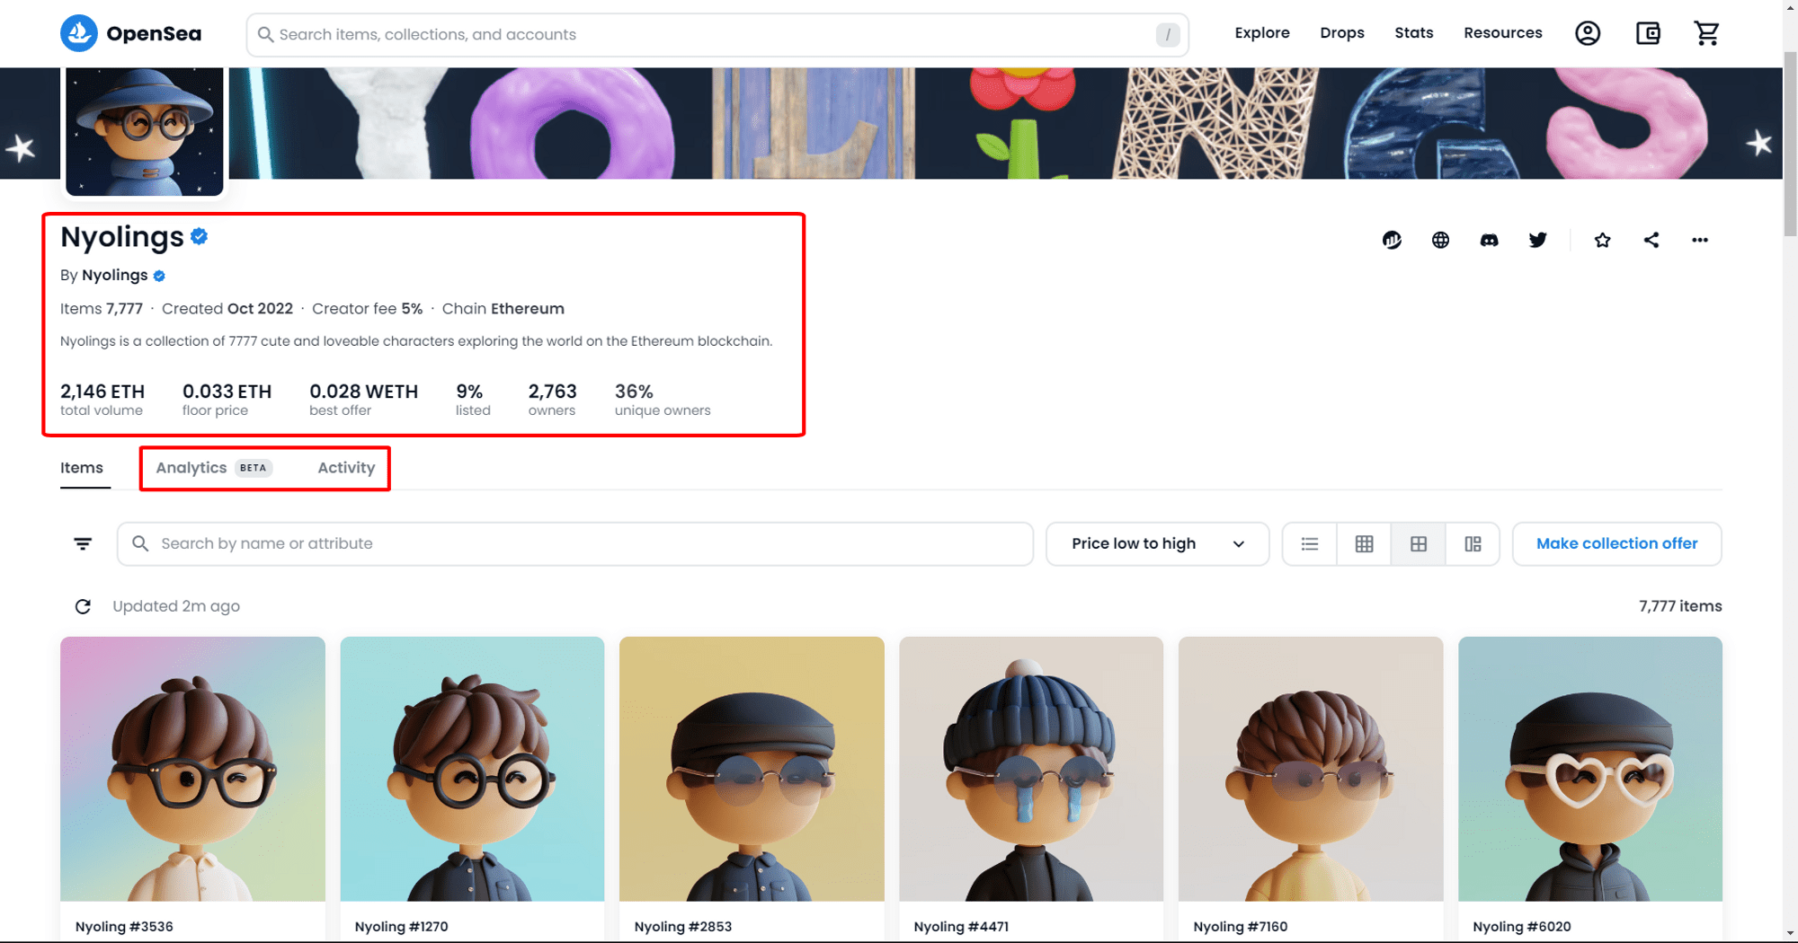Open the collection website globe icon
The height and width of the screenshot is (943, 1798).
click(1440, 240)
